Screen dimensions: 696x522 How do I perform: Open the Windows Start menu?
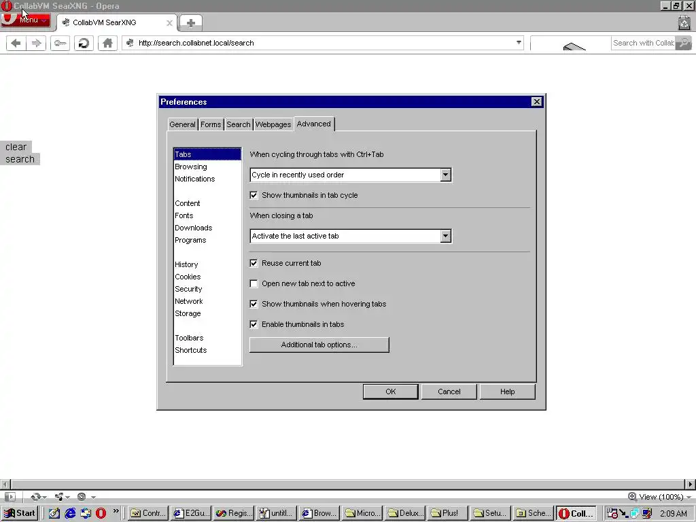point(20,513)
